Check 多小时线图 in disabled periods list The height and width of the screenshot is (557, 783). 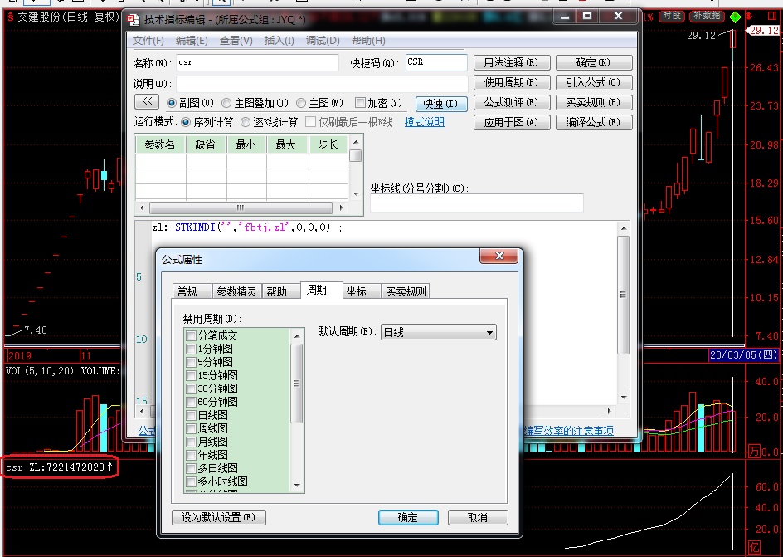(191, 481)
